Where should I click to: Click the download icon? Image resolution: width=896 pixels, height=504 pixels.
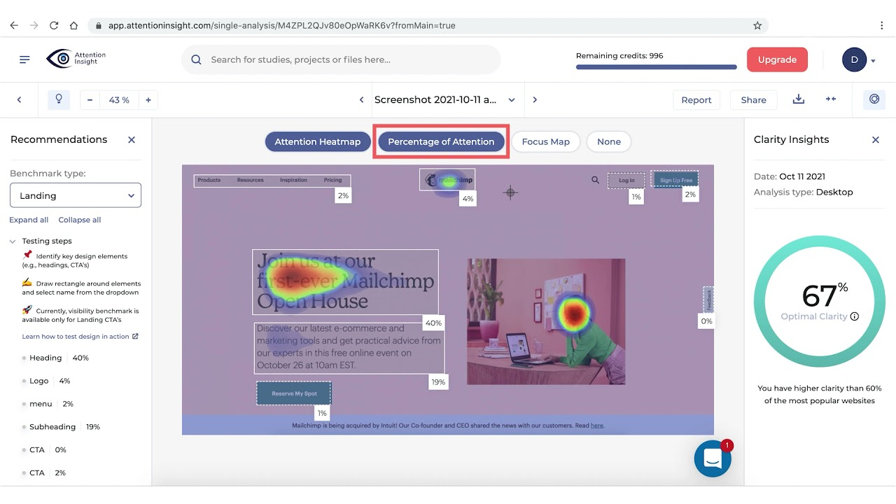point(799,99)
